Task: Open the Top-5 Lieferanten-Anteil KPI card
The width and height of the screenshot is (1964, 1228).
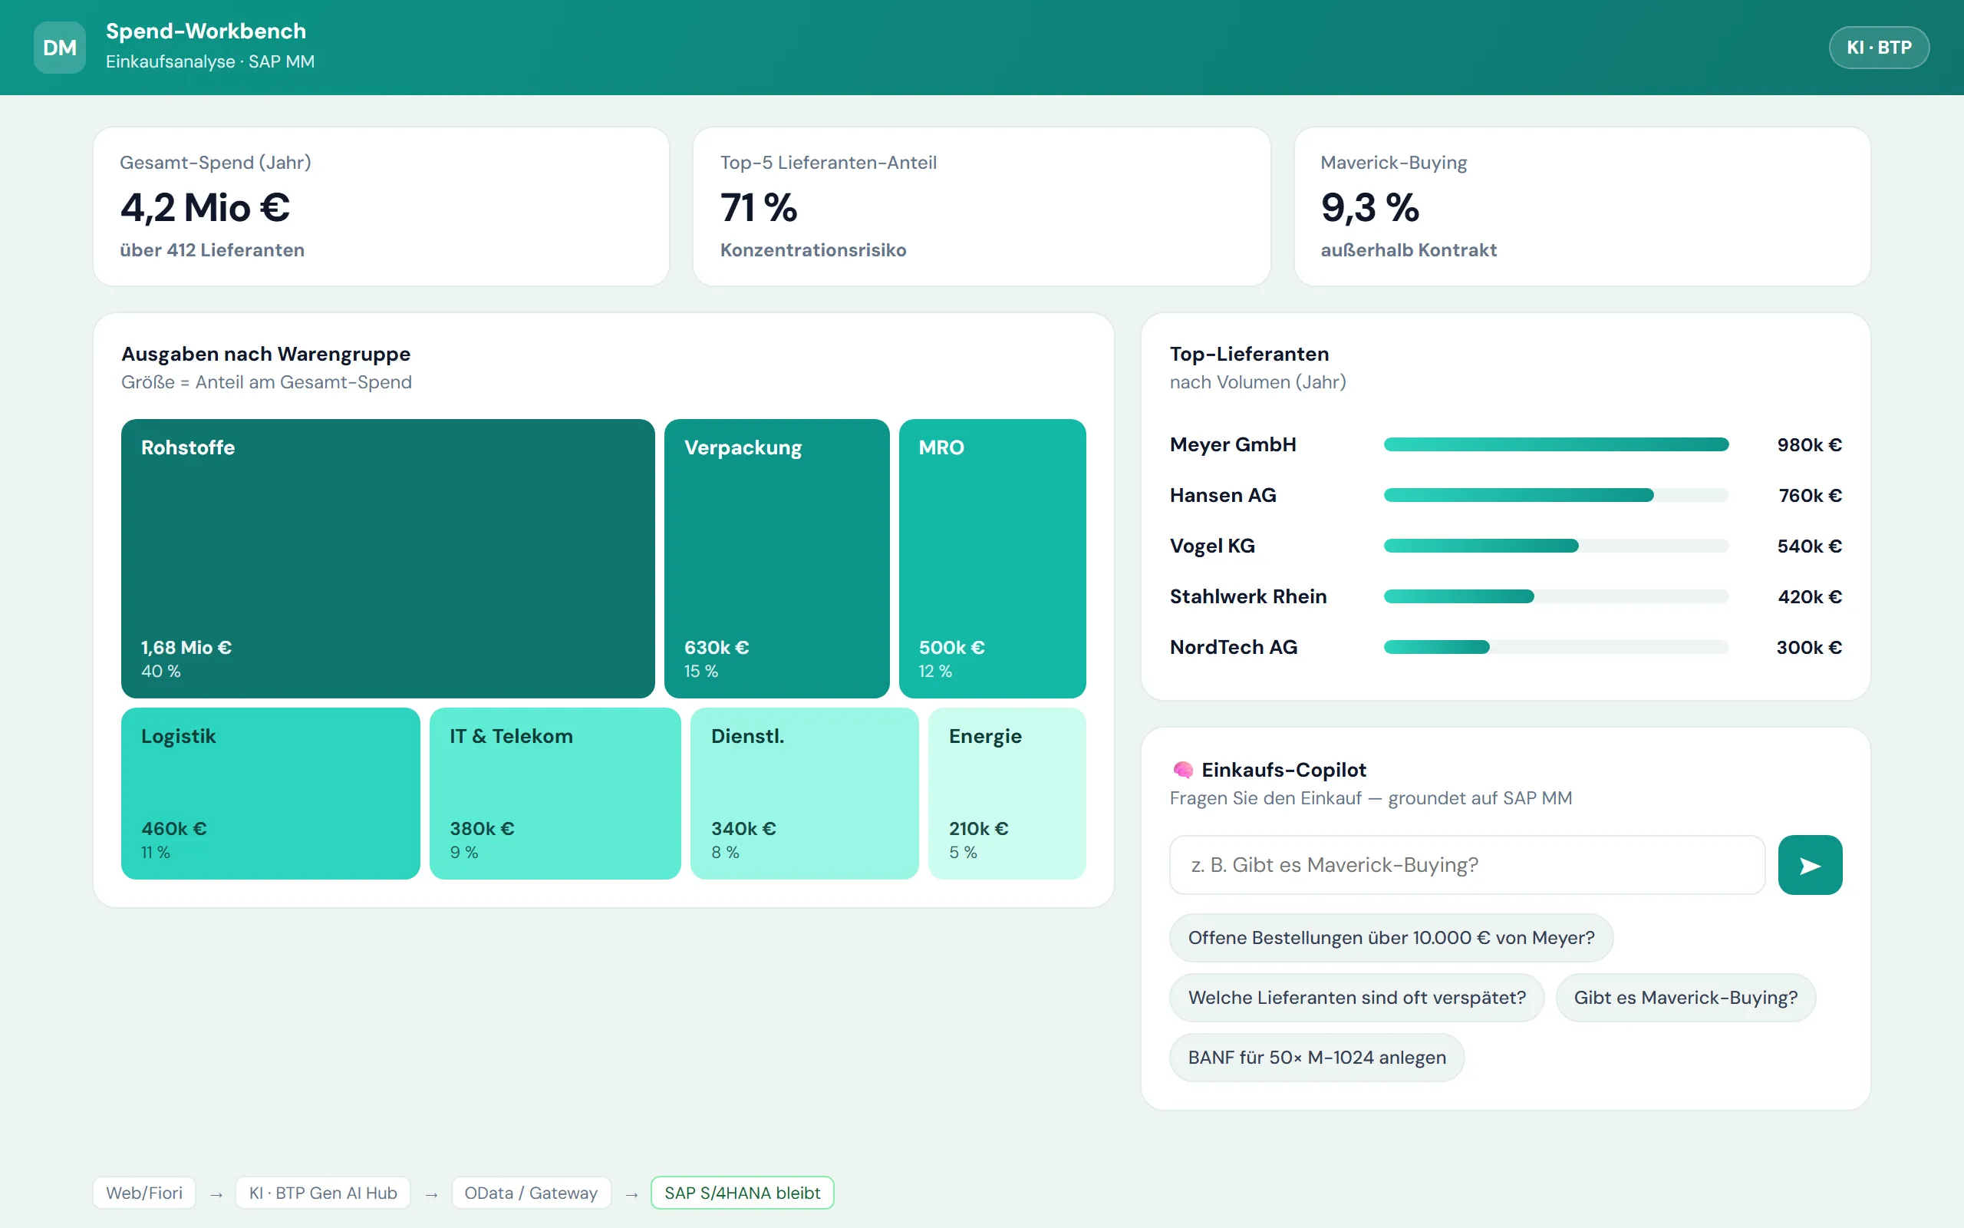Action: coord(981,206)
